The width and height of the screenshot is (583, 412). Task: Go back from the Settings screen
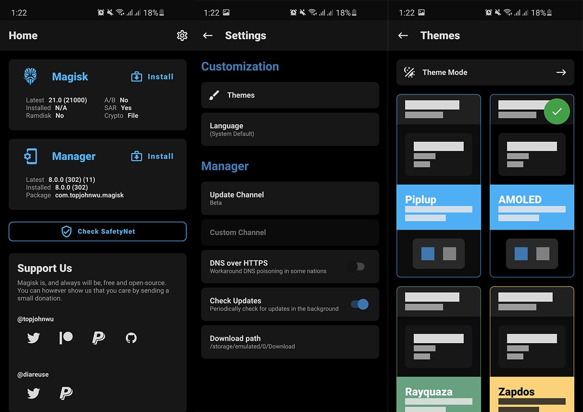tap(208, 36)
